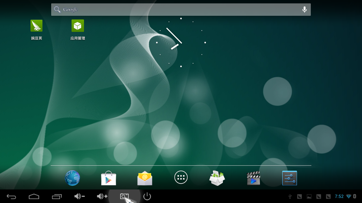Image resolution: width=362 pixels, height=203 pixels.
Task: Open the picture notification icon in status bar
Action: click(x=309, y=197)
